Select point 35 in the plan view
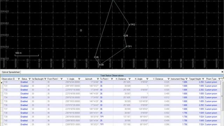This screenshot has height=126, width=224. pos(95,57)
